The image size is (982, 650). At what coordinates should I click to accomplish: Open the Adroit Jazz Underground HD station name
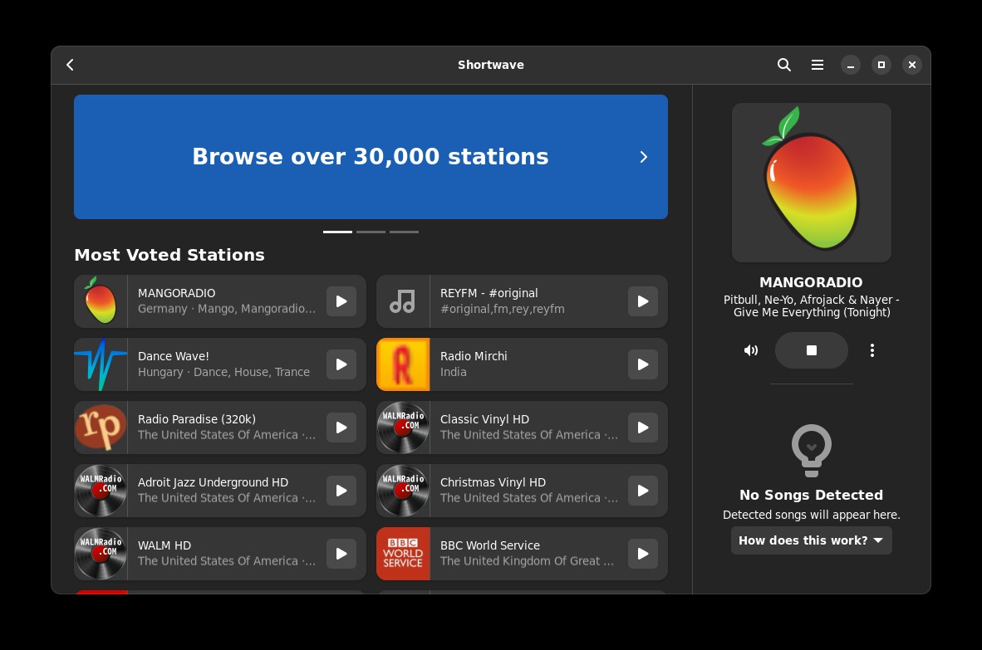point(213,482)
